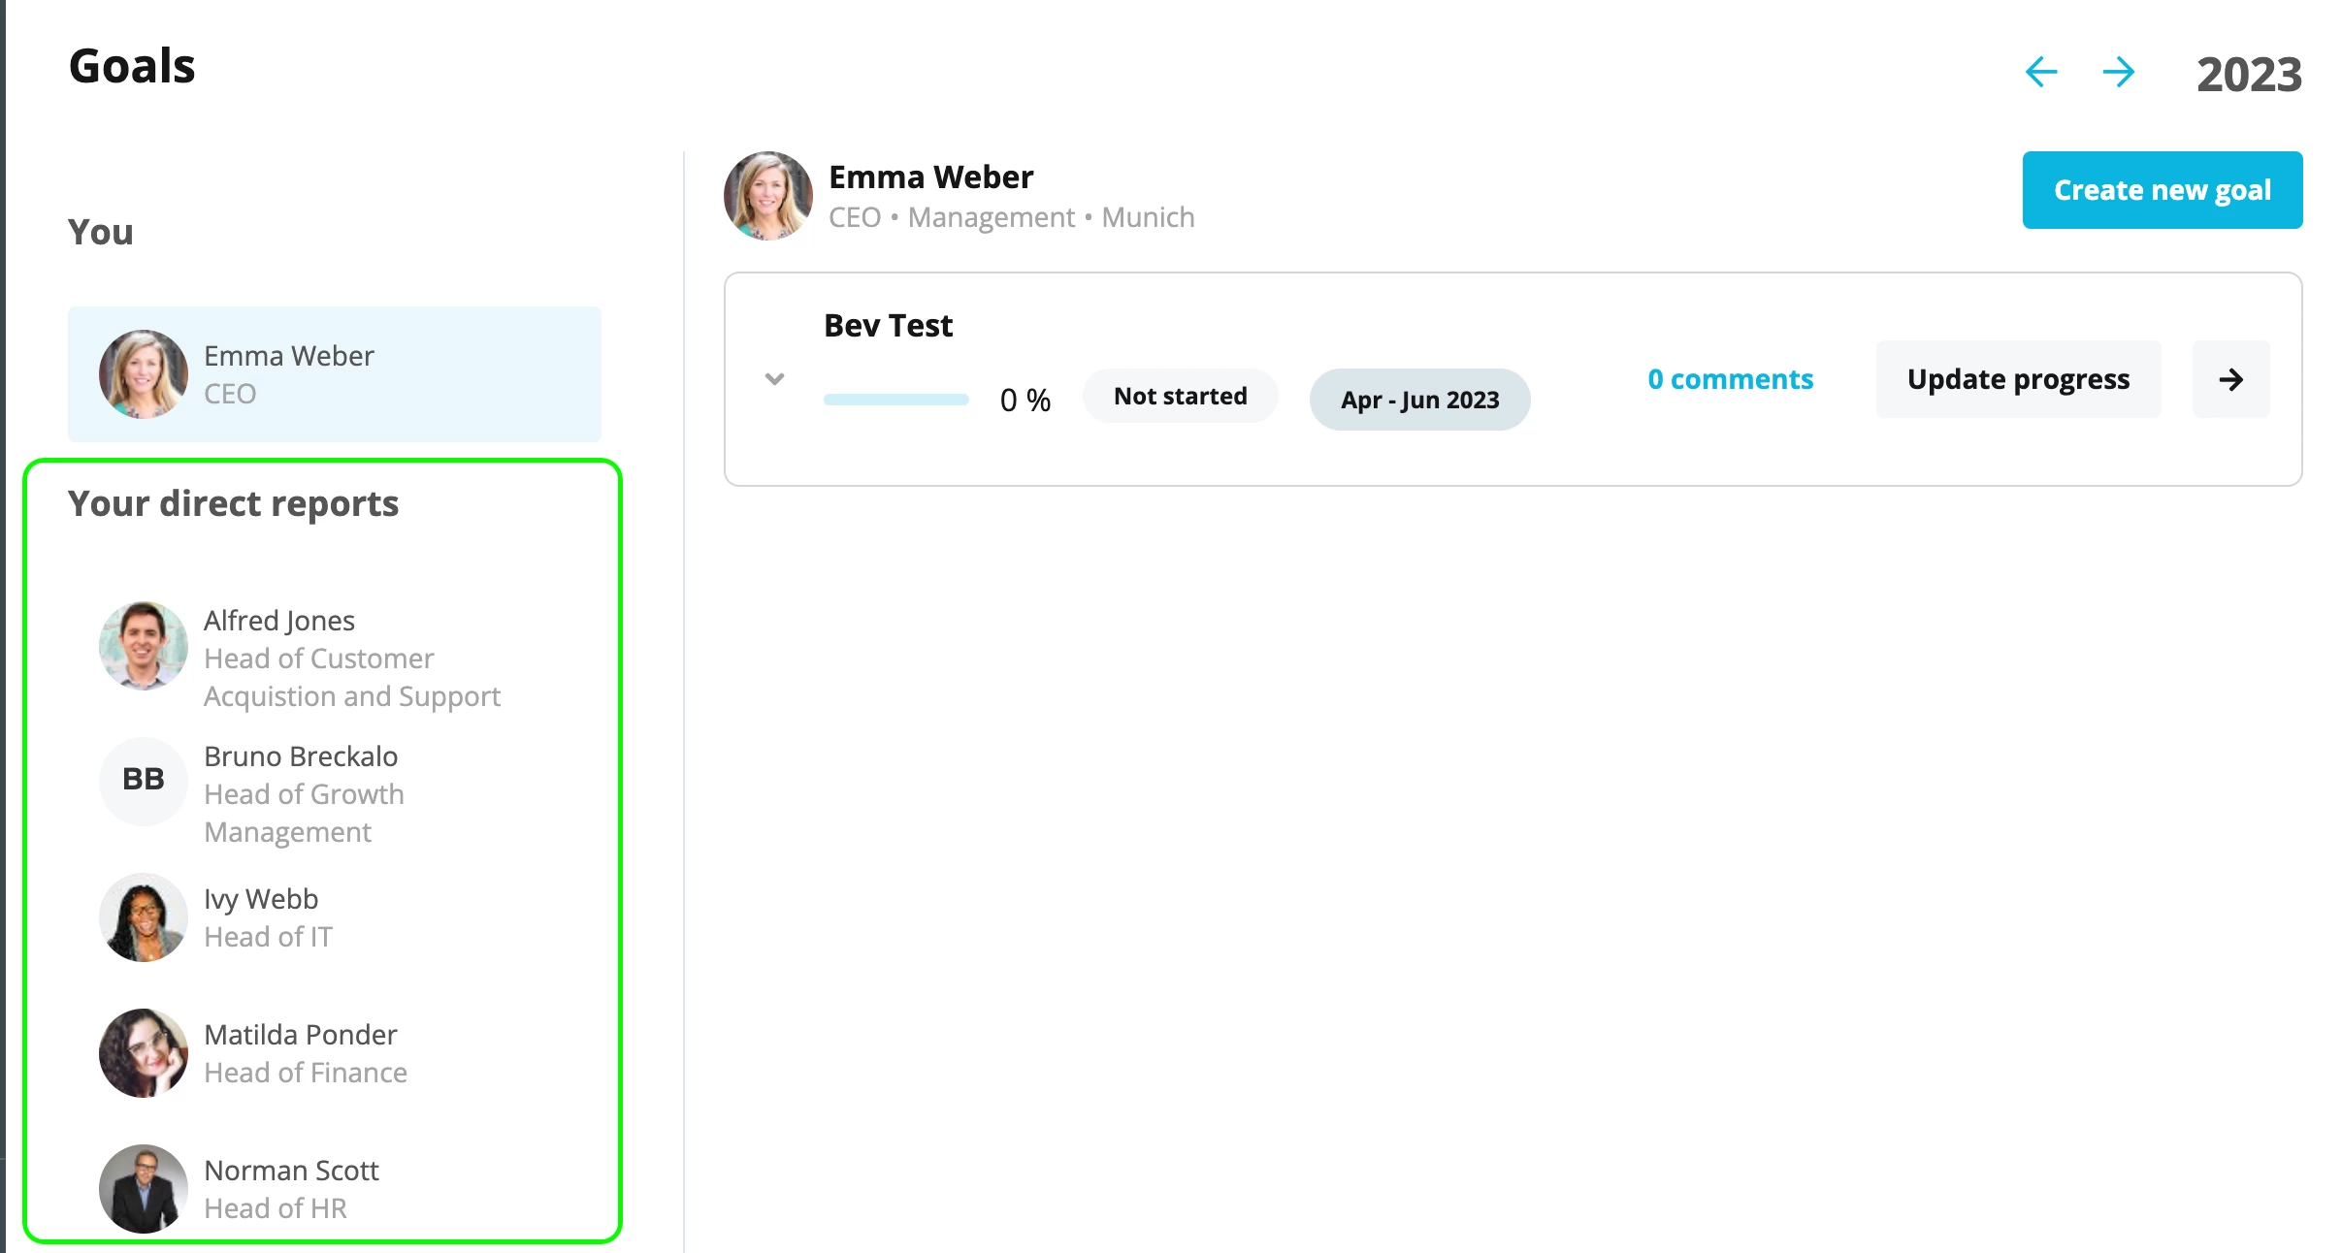Open Bev Test goal details arrow

(x=2230, y=379)
